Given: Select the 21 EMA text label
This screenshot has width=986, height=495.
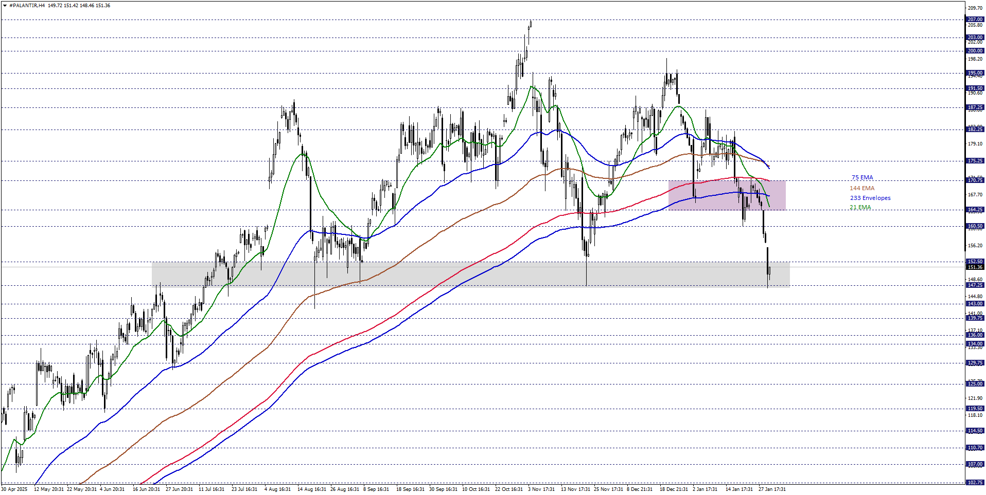Looking at the screenshot, I should click(x=860, y=208).
